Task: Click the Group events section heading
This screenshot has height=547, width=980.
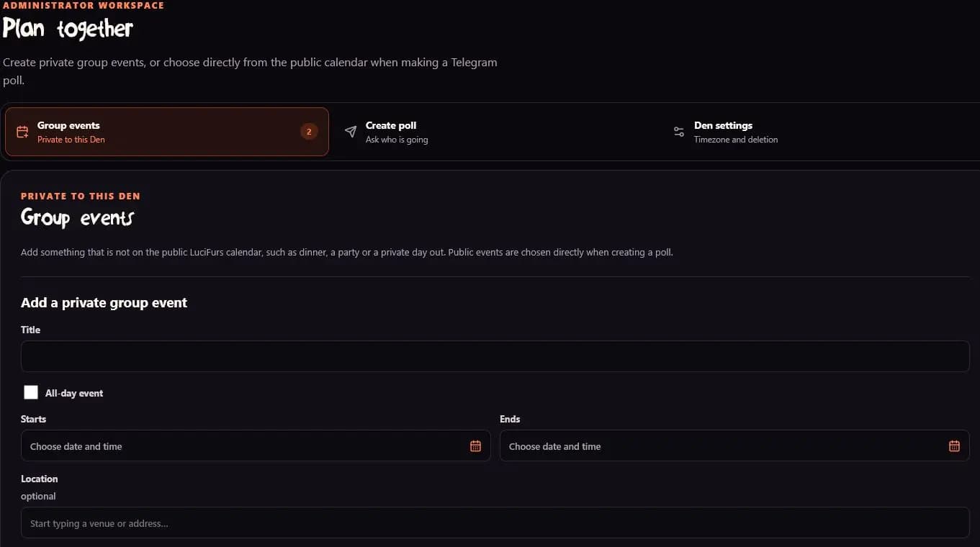Action: 77,217
